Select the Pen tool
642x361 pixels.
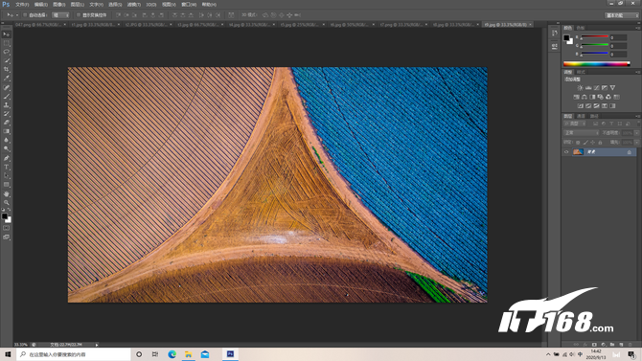(6, 158)
